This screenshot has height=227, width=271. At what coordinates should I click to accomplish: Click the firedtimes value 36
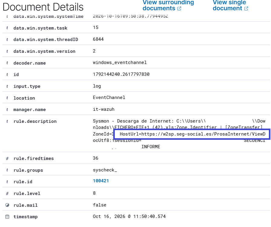tap(95, 158)
